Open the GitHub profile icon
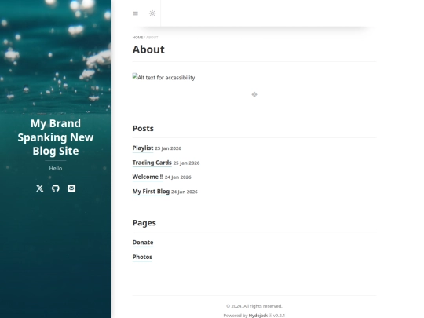This screenshot has height=318, width=424. click(x=56, y=188)
